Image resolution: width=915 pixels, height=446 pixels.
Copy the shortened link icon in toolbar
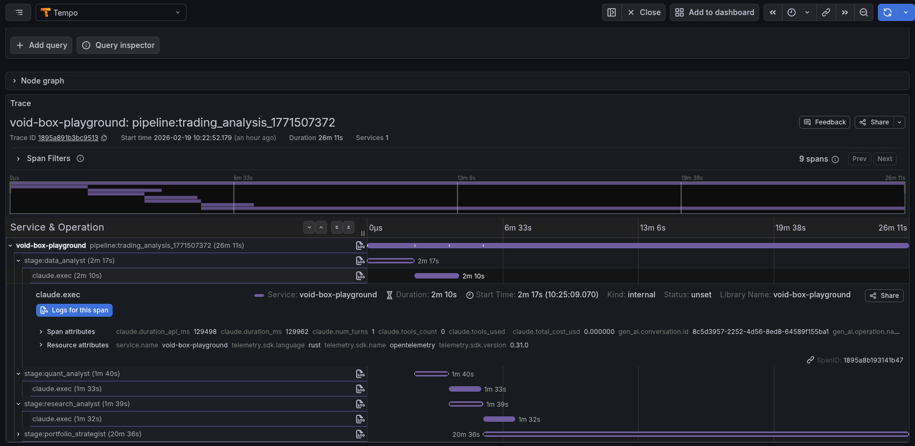pyautogui.click(x=826, y=12)
